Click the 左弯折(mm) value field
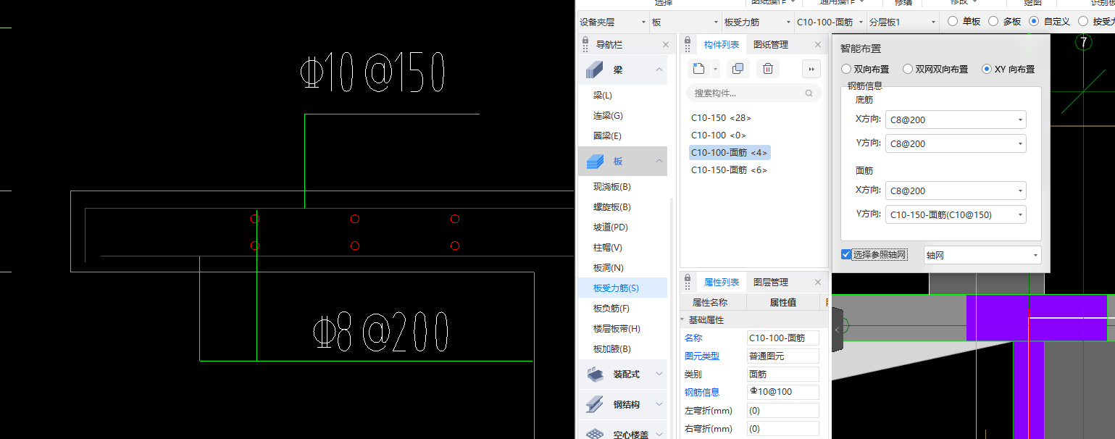This screenshot has height=439, width=1115. [x=783, y=411]
